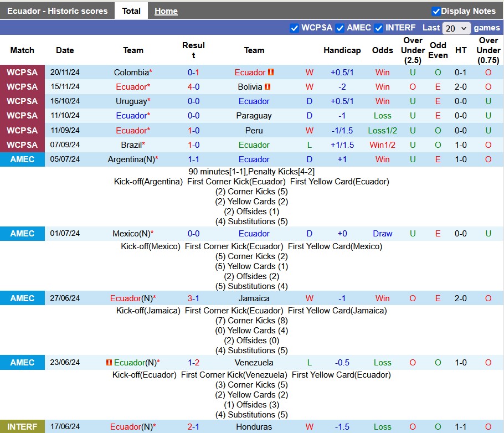This screenshot has height=433, width=504.
Task: Uncheck the INTERF filter checkbox
Action: (379, 28)
